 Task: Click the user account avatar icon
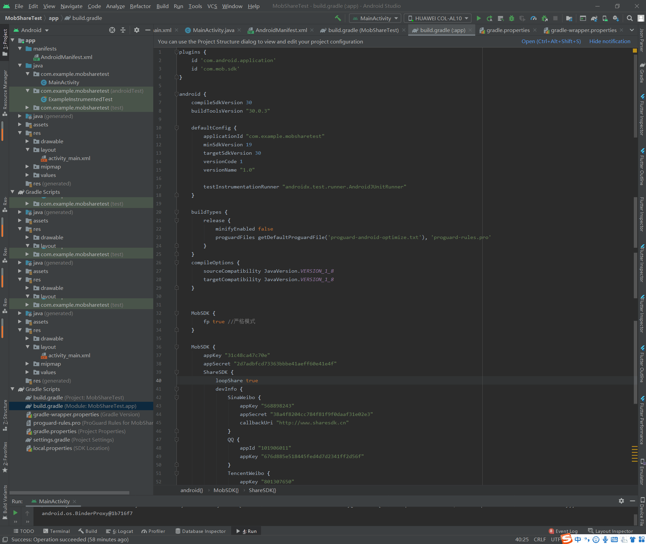[x=641, y=18]
